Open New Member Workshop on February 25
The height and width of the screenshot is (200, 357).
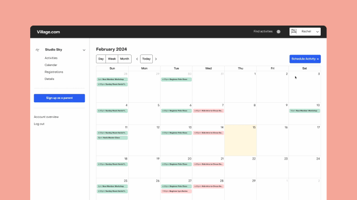[x=112, y=187]
